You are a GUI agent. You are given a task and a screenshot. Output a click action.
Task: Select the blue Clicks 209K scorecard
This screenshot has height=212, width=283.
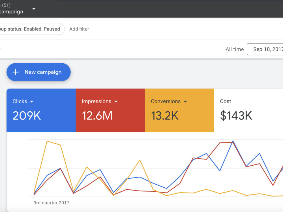[x=41, y=110]
